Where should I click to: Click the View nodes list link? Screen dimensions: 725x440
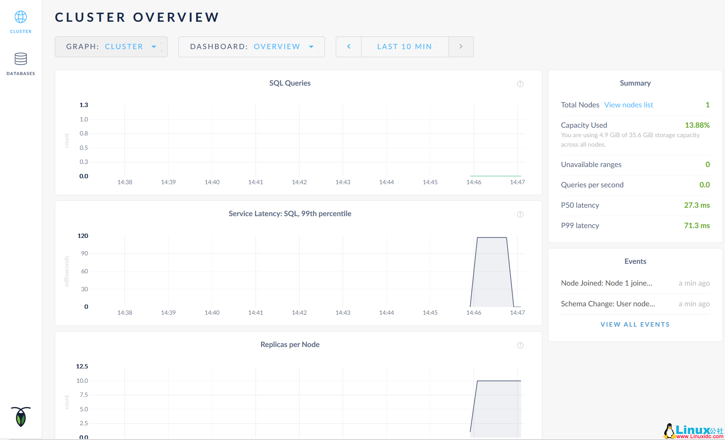pyautogui.click(x=628, y=105)
